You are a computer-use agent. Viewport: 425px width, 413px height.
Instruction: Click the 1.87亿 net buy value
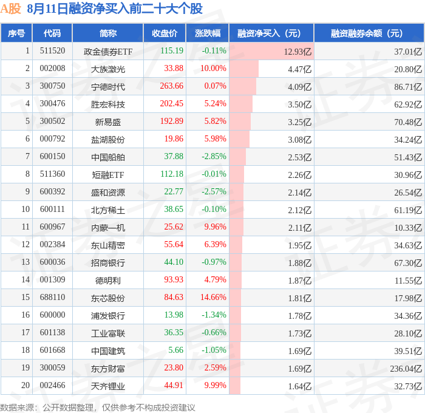(300, 281)
